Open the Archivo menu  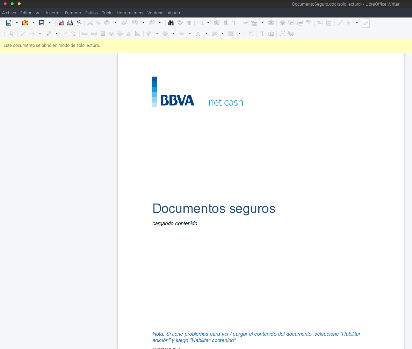click(9, 13)
